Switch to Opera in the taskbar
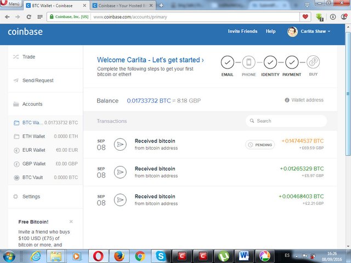Image resolution: width=351 pixels, height=263 pixels. (x=98, y=256)
